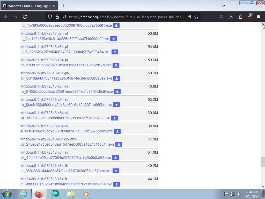The width and height of the screenshot is (265, 199).
Task: Select the 53.2M file size text
Action: point(153,99)
